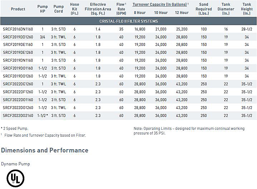This screenshot has height=189, width=257.
Task: Select product SRCF2019DO1160
Action: click(18, 68)
